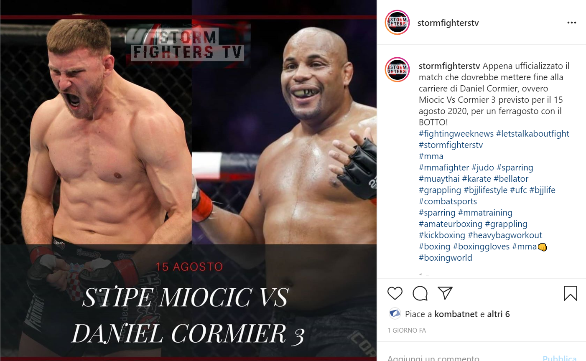Open stormfighterstv avatar in the post header
The image size is (586, 361).
coord(397,23)
